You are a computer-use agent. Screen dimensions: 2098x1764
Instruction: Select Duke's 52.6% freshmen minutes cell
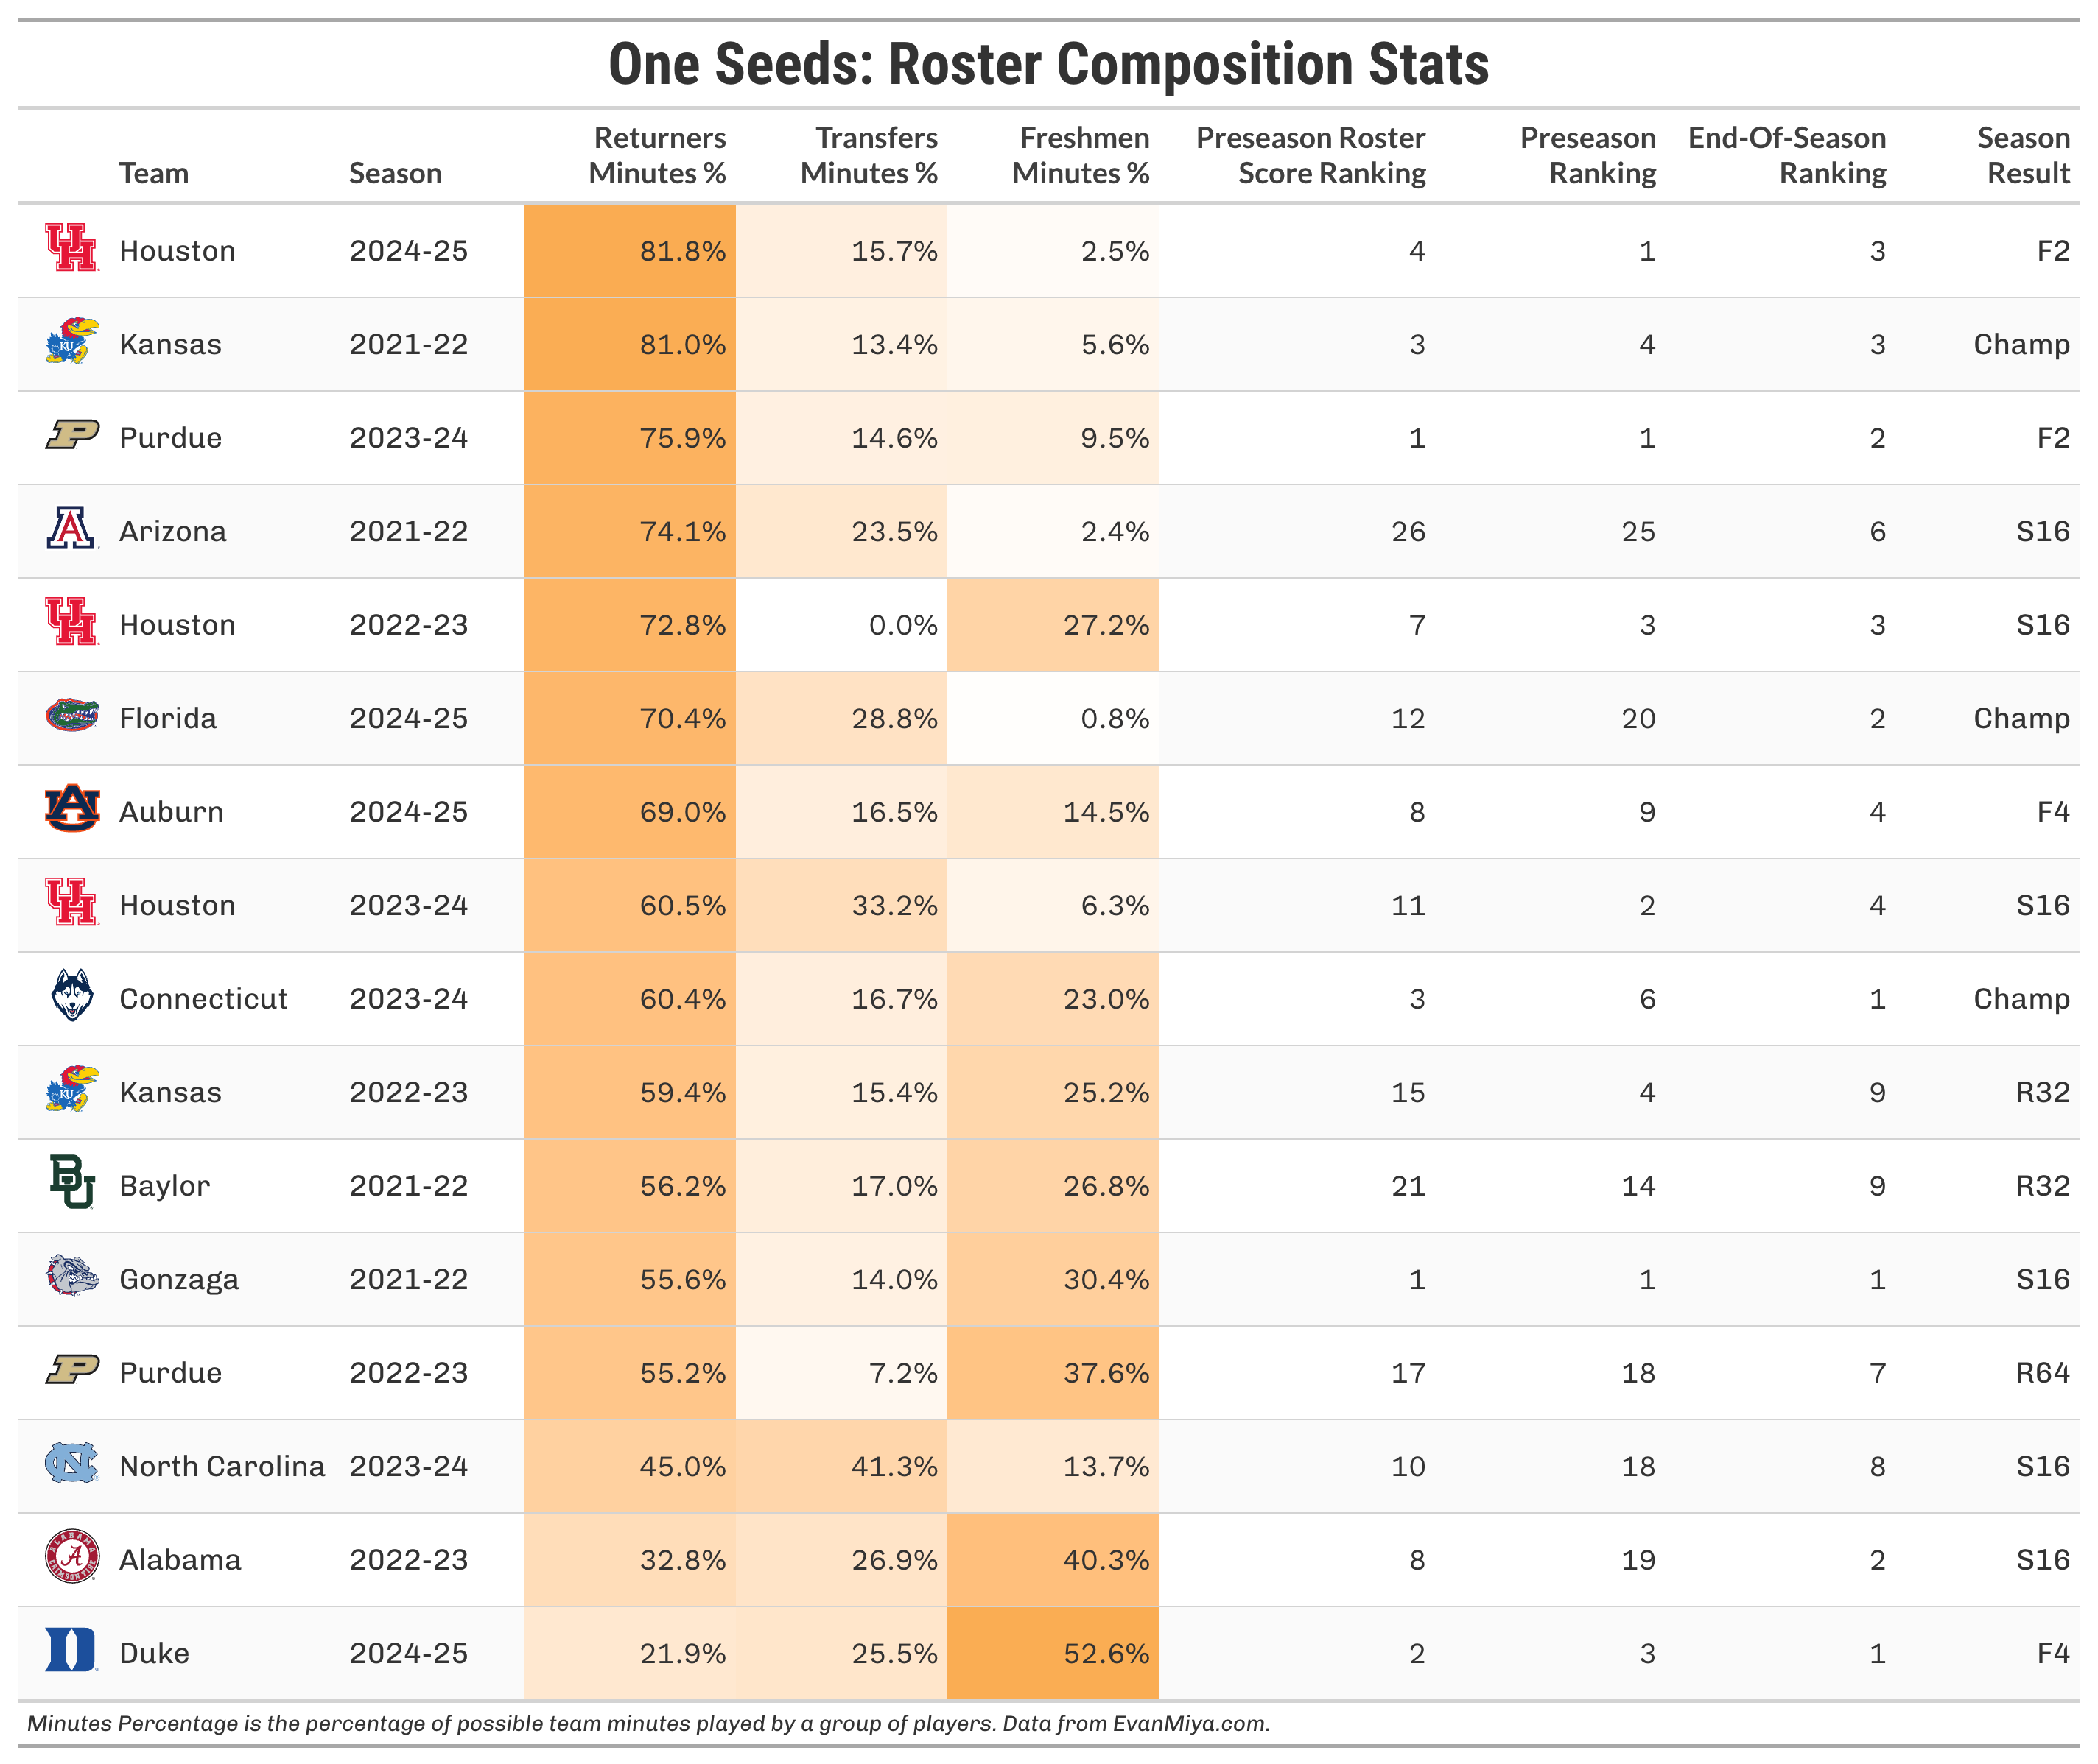(1053, 1653)
